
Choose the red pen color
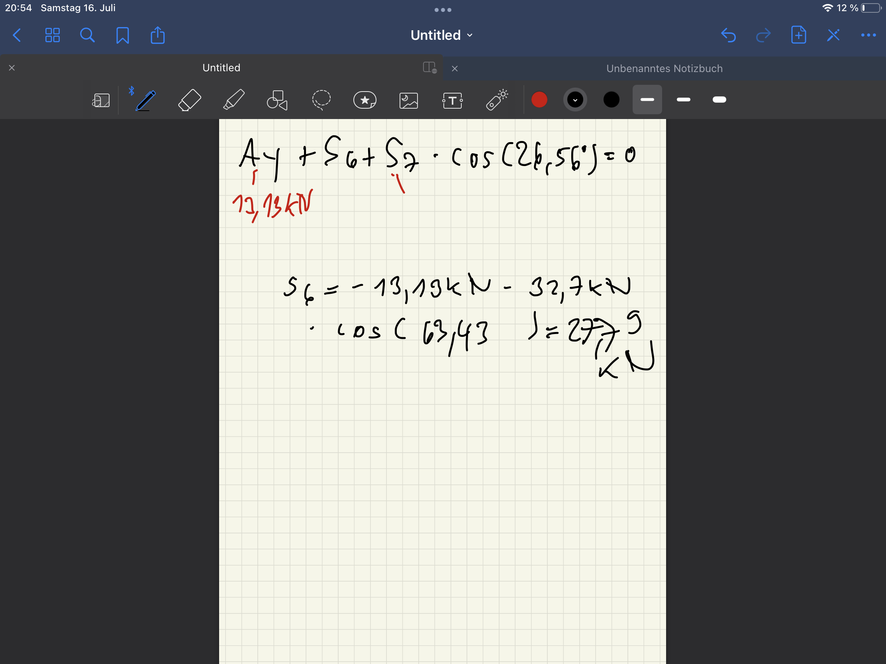(539, 100)
